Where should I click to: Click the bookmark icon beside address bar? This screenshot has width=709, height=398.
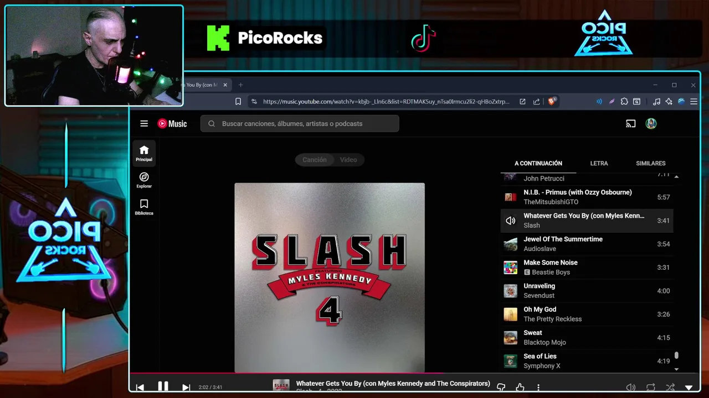238,102
